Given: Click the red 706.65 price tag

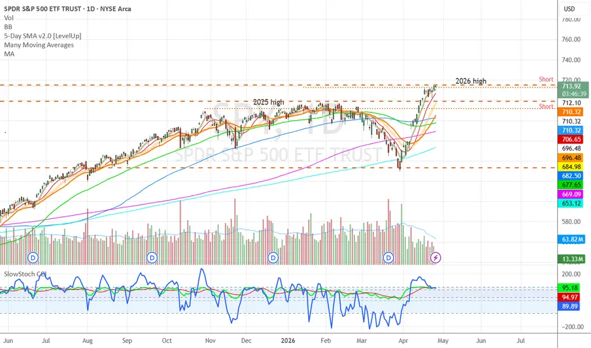Looking at the screenshot, I should [571, 139].
